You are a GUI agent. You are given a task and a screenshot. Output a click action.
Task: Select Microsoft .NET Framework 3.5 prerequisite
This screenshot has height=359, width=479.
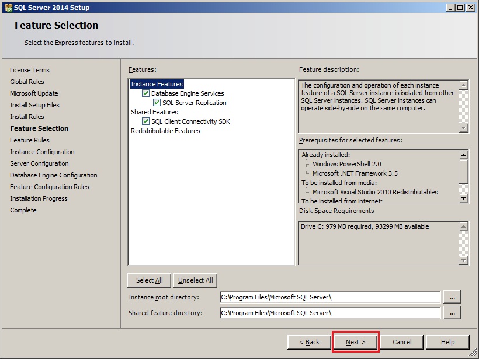pos(355,173)
